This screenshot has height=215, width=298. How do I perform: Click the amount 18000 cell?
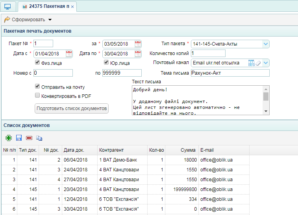click(x=182, y=160)
